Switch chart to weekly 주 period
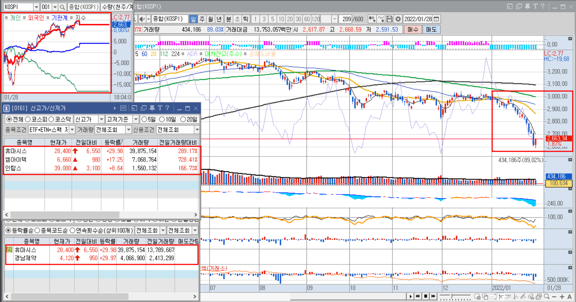Screen dimensions: 576x302 point(202,19)
